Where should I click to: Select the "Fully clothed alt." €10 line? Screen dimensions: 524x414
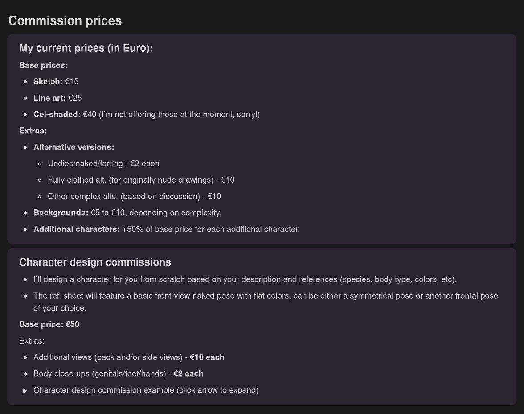pyautogui.click(x=141, y=180)
